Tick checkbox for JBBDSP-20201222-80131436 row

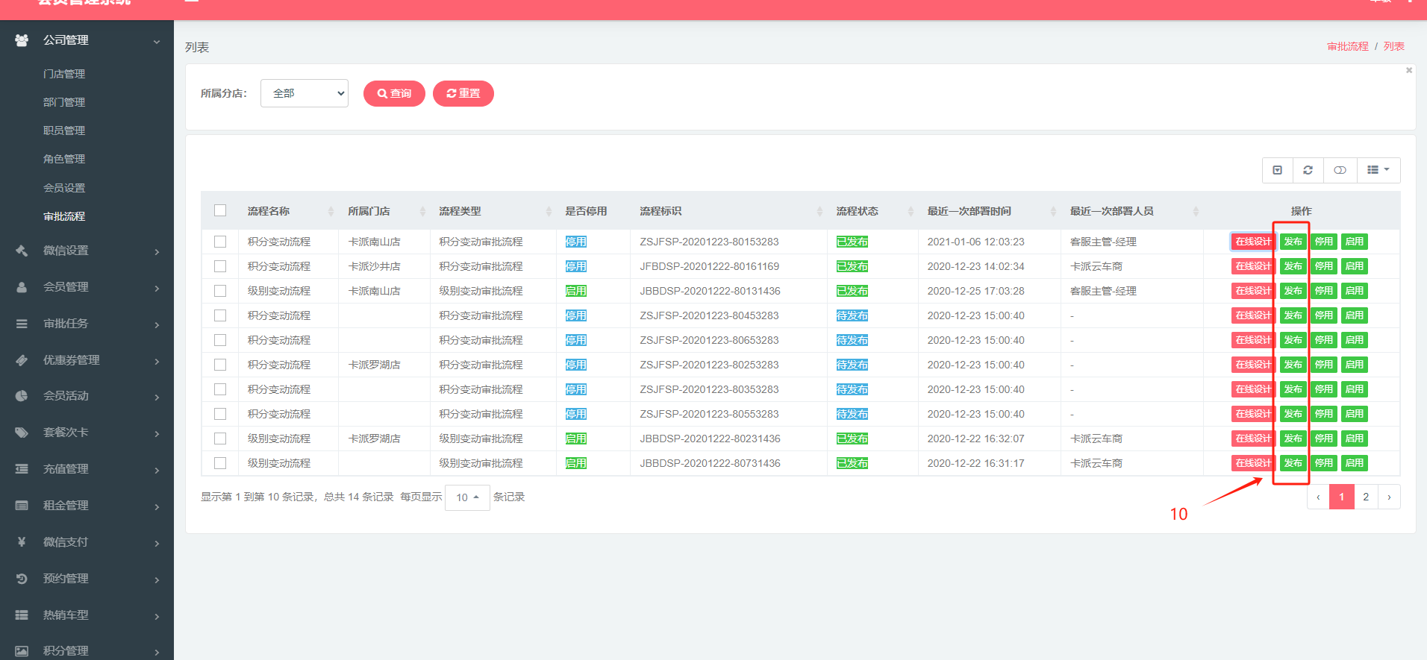[220, 291]
